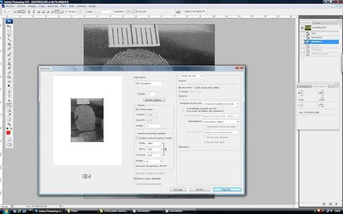Open the Ventana menu
The image size is (343, 214).
tap(81, 6)
